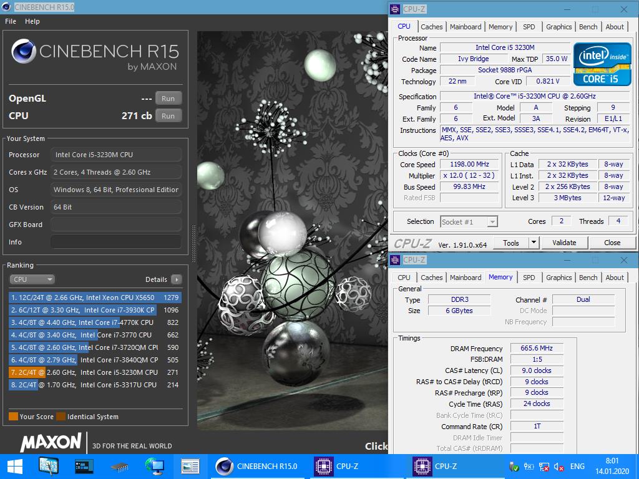Select Core i7-3840QM ranking row
Screen dimensions: 639x479
[x=95, y=360]
